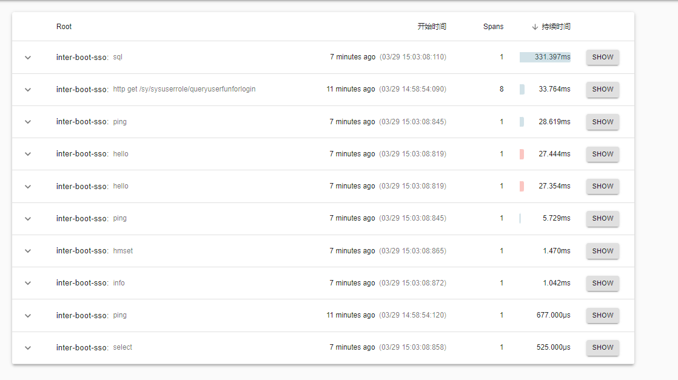Viewport: 678px width, 380px height.
Task: Expand the sql trace row
Action: (27, 57)
